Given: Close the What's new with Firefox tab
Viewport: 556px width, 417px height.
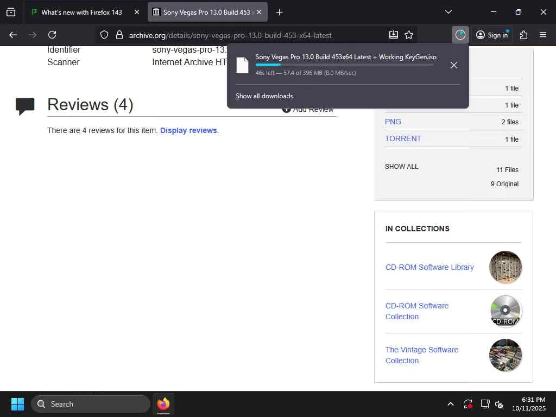Looking at the screenshot, I should pyautogui.click(x=137, y=12).
